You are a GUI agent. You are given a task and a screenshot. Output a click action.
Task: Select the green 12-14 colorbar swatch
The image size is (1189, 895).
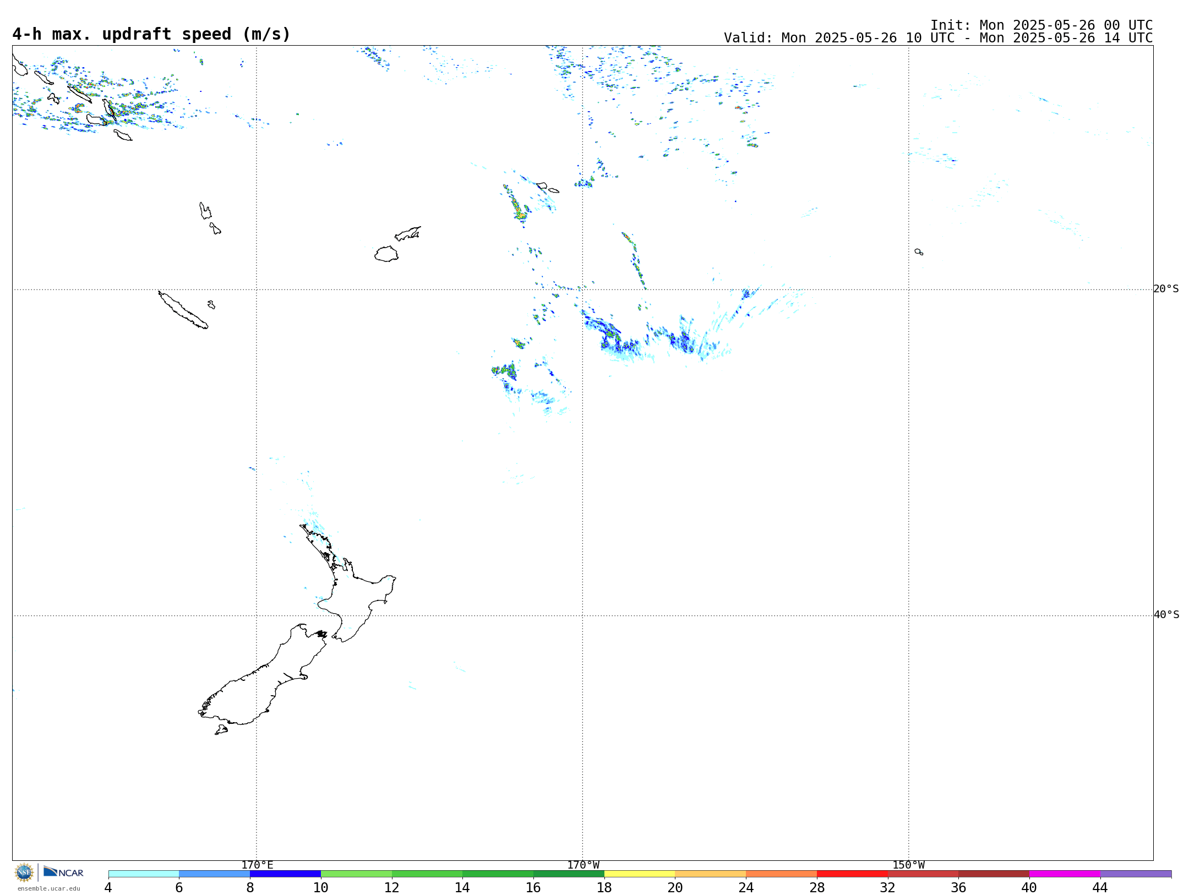[x=427, y=874]
